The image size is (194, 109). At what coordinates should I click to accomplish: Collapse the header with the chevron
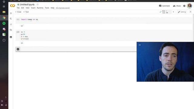coord(190,12)
